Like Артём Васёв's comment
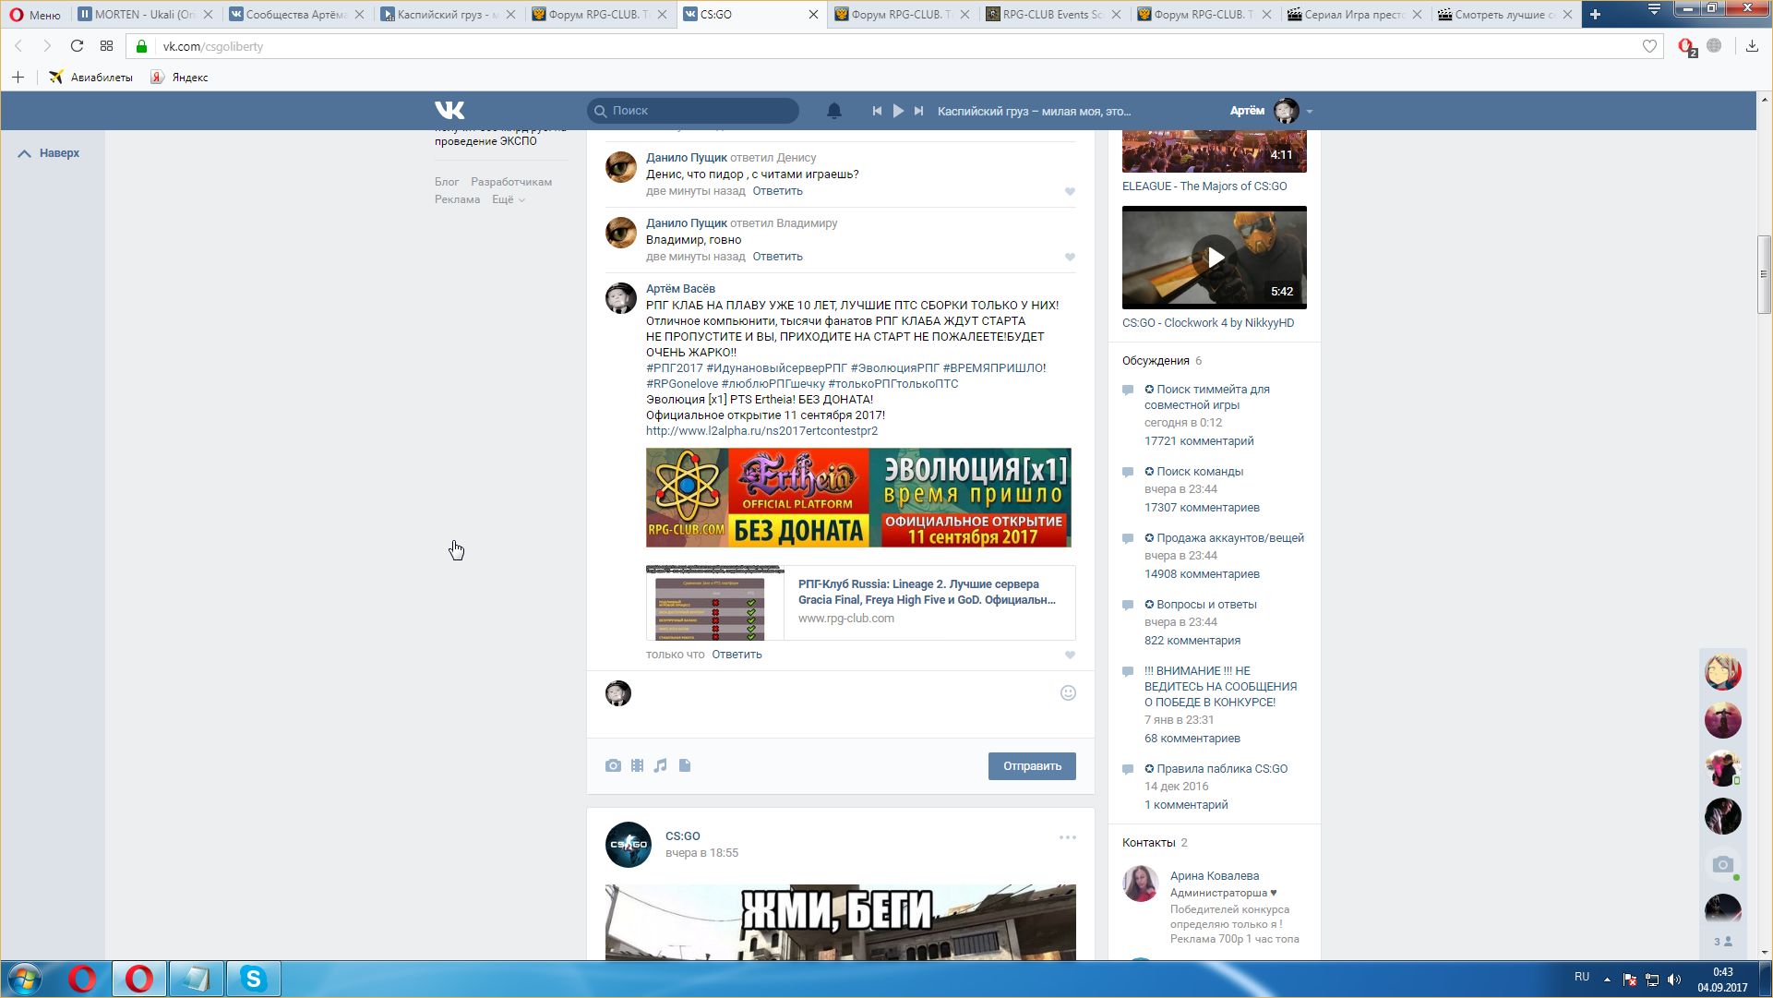The image size is (1773, 998). click(x=1070, y=655)
